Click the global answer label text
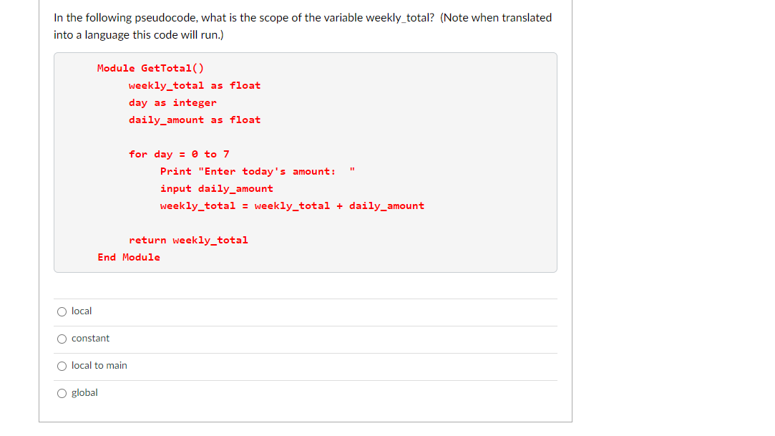The height and width of the screenshot is (436, 775). (x=86, y=392)
